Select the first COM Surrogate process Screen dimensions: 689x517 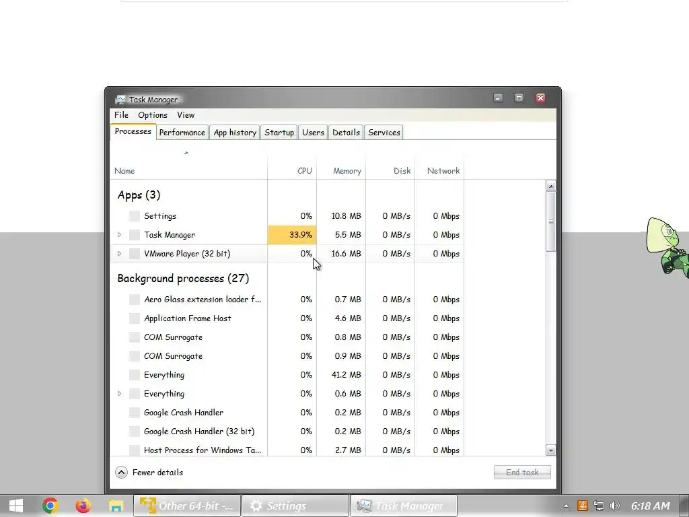(x=287, y=337)
